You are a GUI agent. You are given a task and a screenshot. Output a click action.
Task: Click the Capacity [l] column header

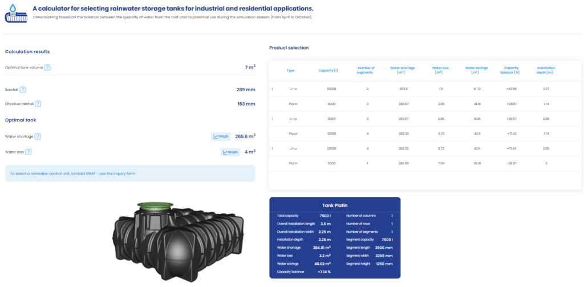pos(328,70)
